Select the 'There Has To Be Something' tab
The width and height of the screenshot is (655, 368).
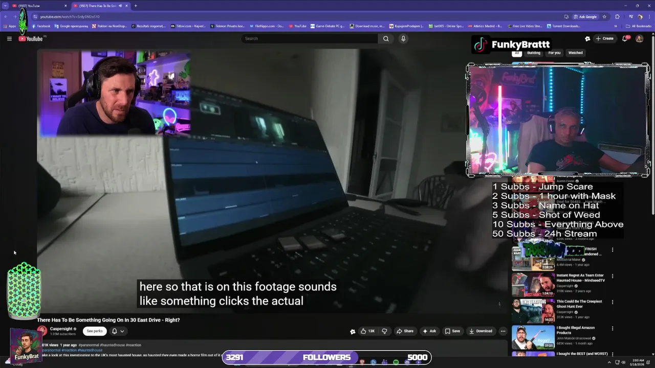tap(100, 6)
